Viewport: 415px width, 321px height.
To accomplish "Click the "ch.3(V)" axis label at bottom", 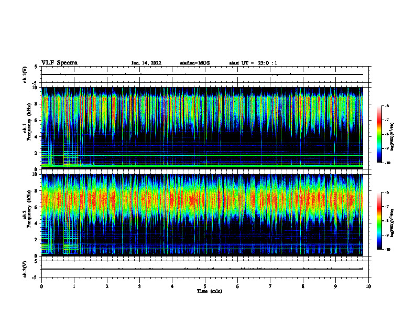I will 25,269.
